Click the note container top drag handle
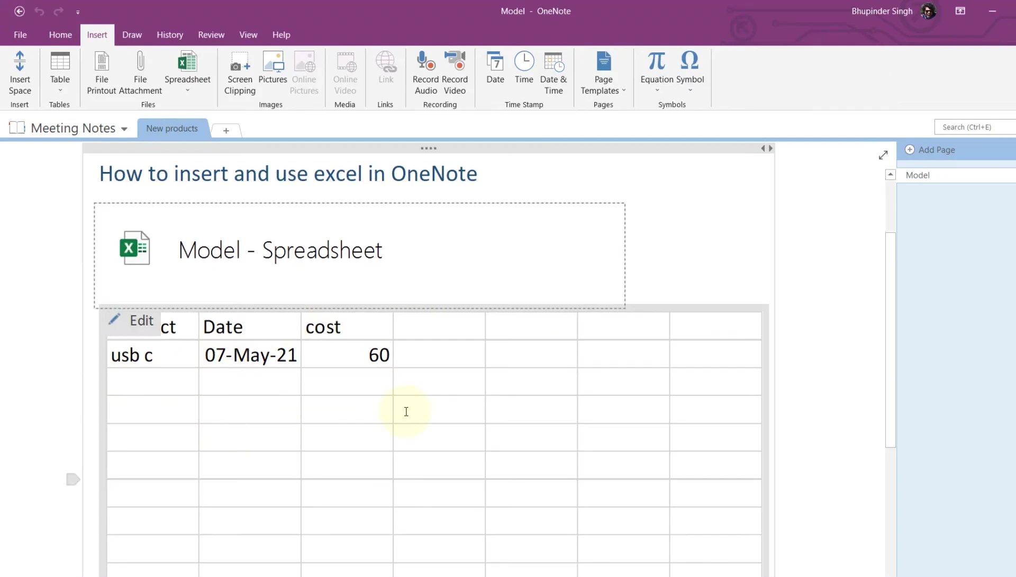The image size is (1016, 577). coord(428,148)
